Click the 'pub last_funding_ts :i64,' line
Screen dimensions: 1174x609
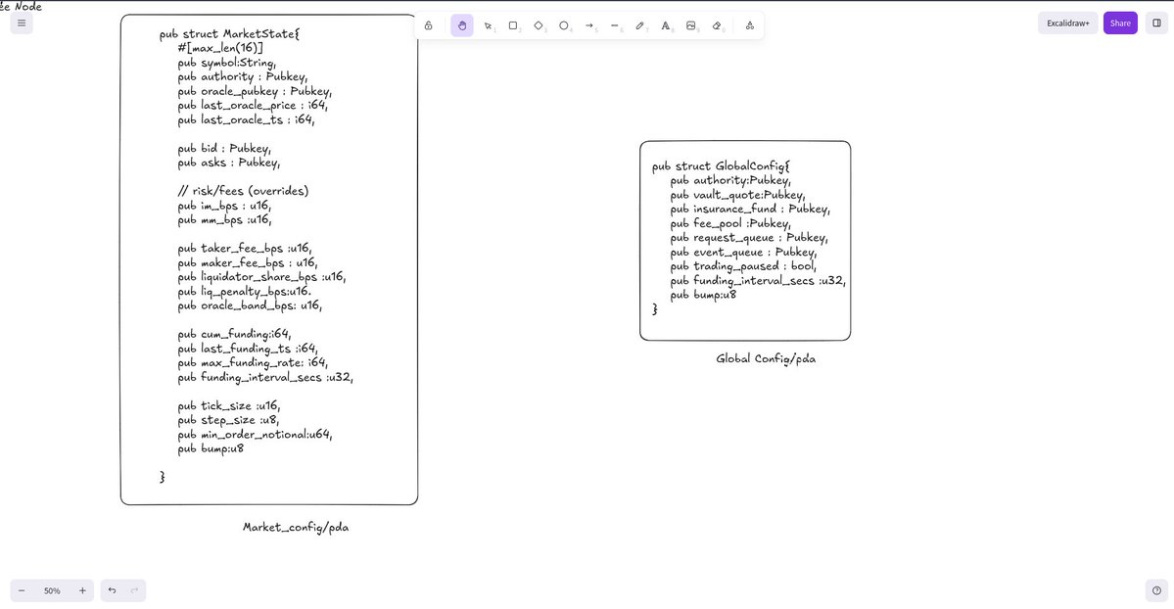click(247, 349)
